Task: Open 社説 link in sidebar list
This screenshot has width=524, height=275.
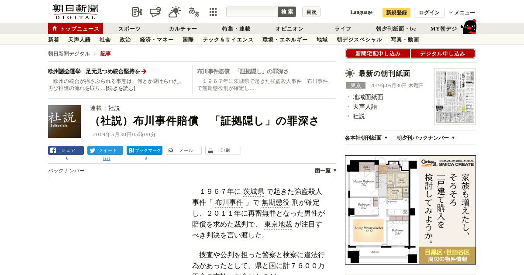Action: click(359, 116)
